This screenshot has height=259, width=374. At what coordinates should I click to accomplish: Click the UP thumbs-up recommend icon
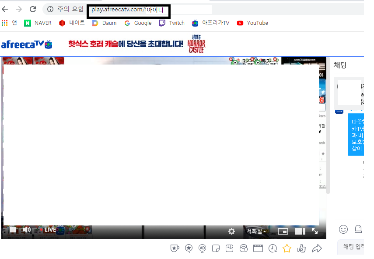[x=301, y=249]
